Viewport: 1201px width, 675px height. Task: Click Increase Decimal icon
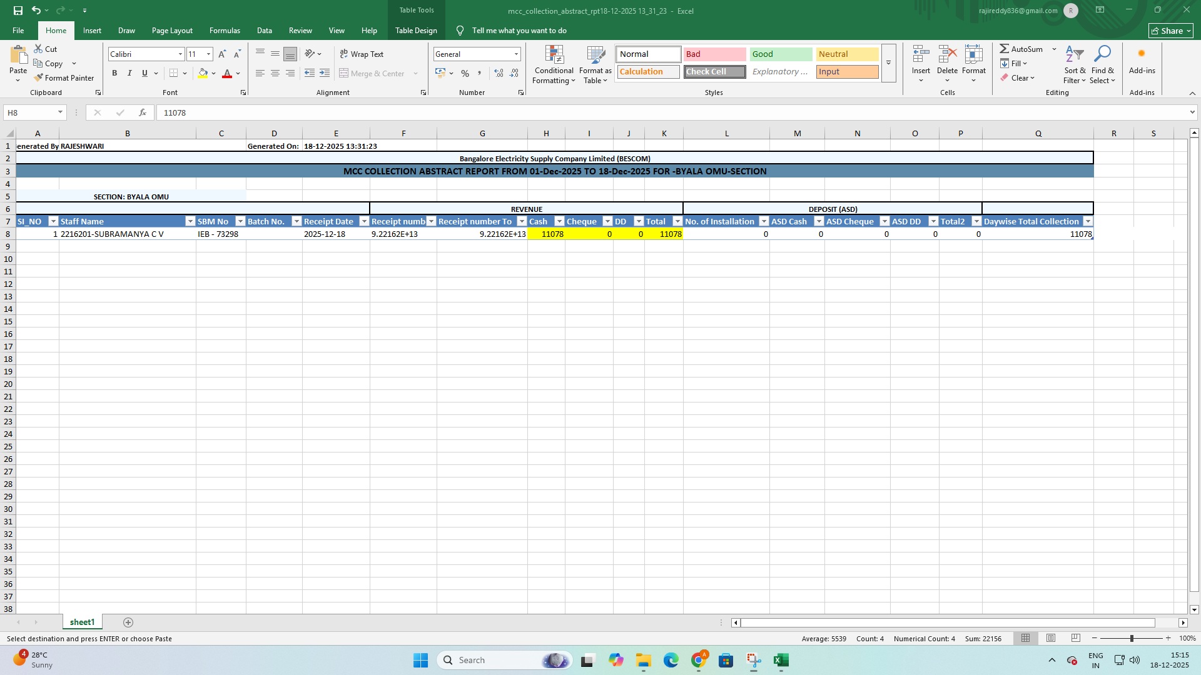[x=499, y=74]
